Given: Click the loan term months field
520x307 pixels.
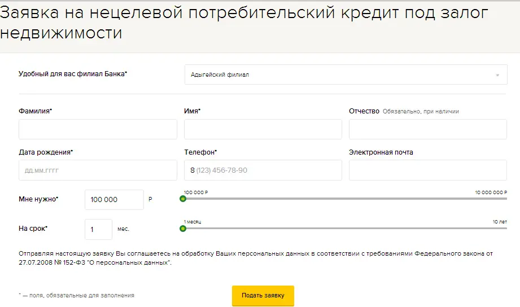Looking at the screenshot, I should pos(98,229).
